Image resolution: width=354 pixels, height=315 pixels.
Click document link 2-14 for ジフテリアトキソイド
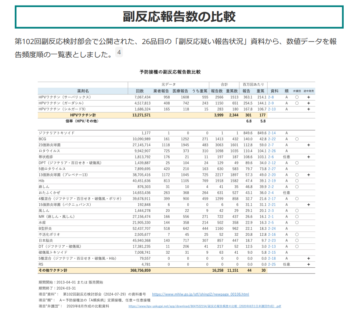272,133
